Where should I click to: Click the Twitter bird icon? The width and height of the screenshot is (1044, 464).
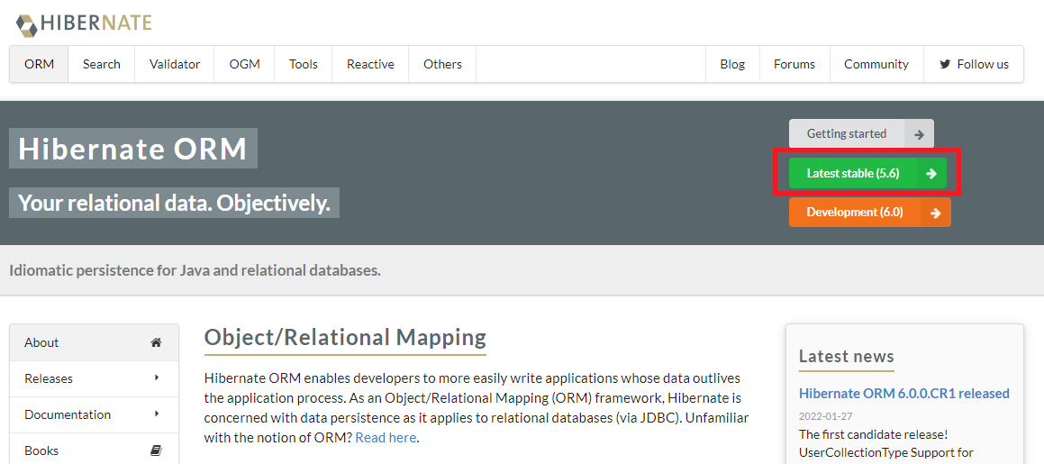point(945,65)
